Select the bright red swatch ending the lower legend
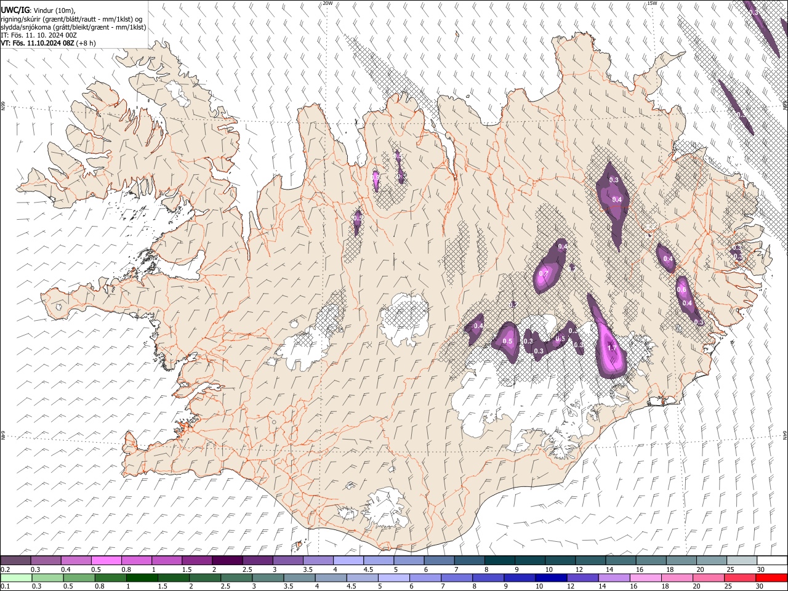Screen dimensions: 788x591 tap(771, 577)
